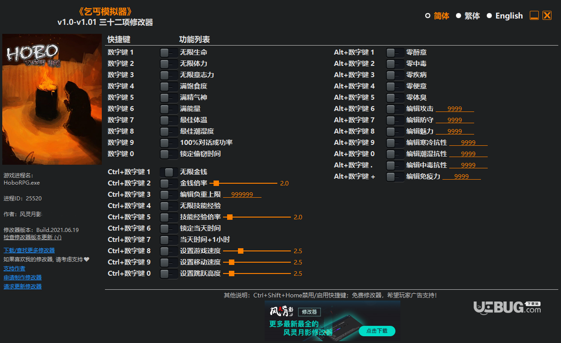Adjust 金钱倍率 slider

243,183
